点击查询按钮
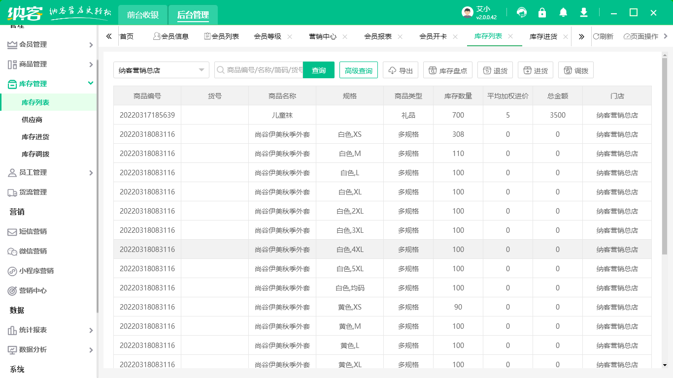The image size is (673, 378). [x=318, y=70]
